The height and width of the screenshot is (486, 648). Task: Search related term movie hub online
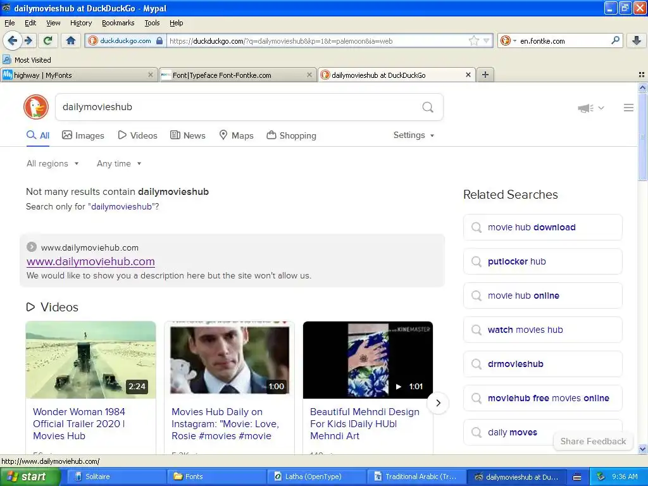click(542, 296)
